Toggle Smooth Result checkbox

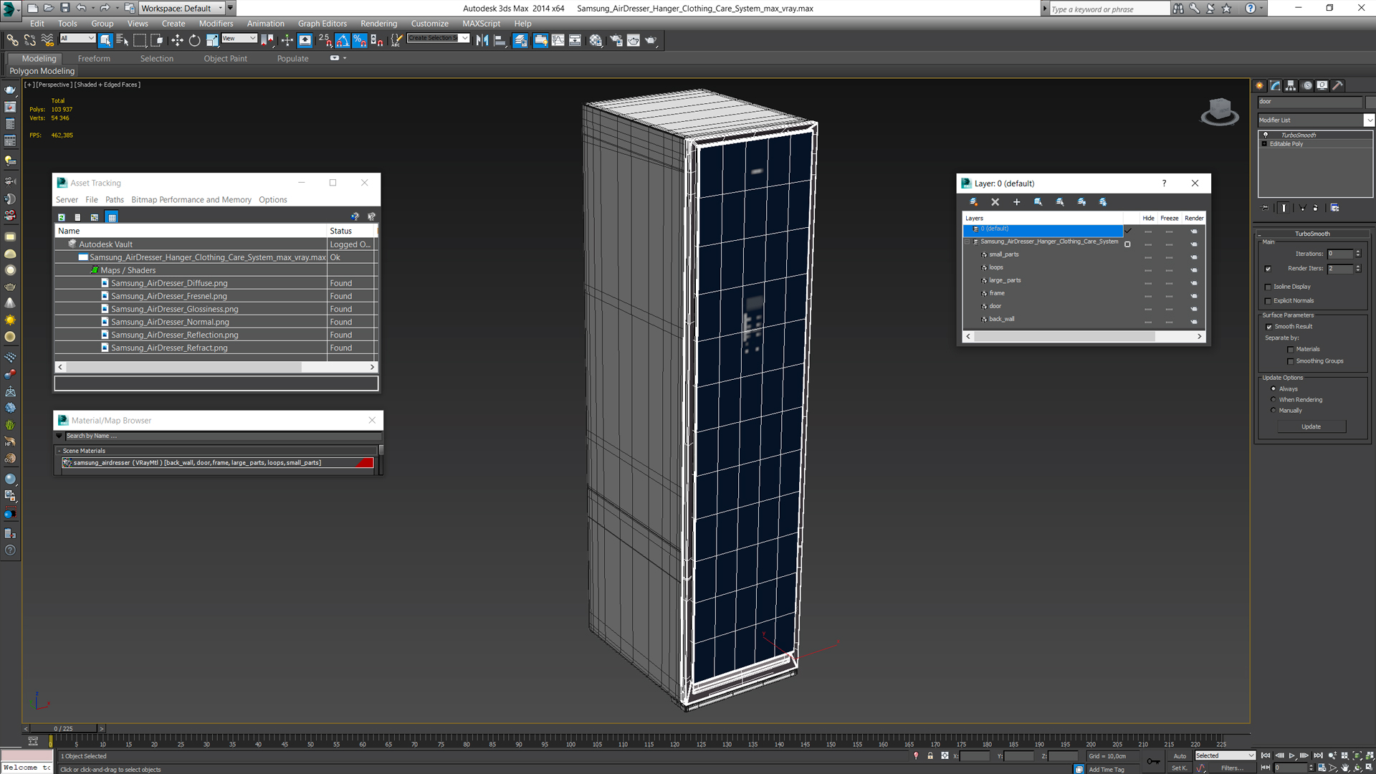[x=1268, y=327]
